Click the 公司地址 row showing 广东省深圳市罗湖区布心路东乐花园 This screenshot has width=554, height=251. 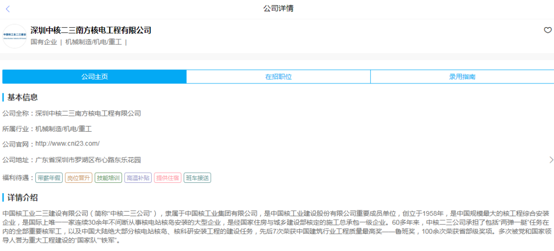(277, 160)
